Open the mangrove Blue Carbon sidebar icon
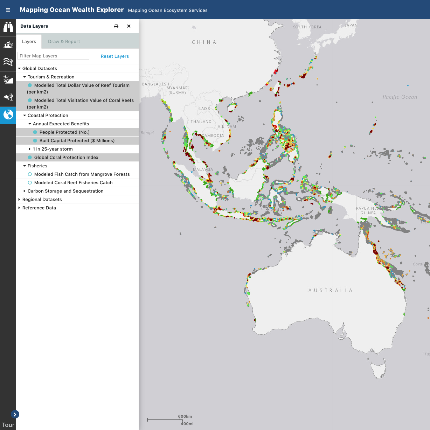 [8, 79]
